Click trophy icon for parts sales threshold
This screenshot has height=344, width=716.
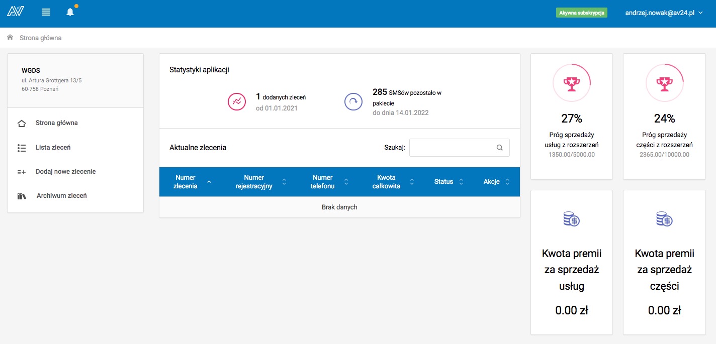(x=664, y=83)
